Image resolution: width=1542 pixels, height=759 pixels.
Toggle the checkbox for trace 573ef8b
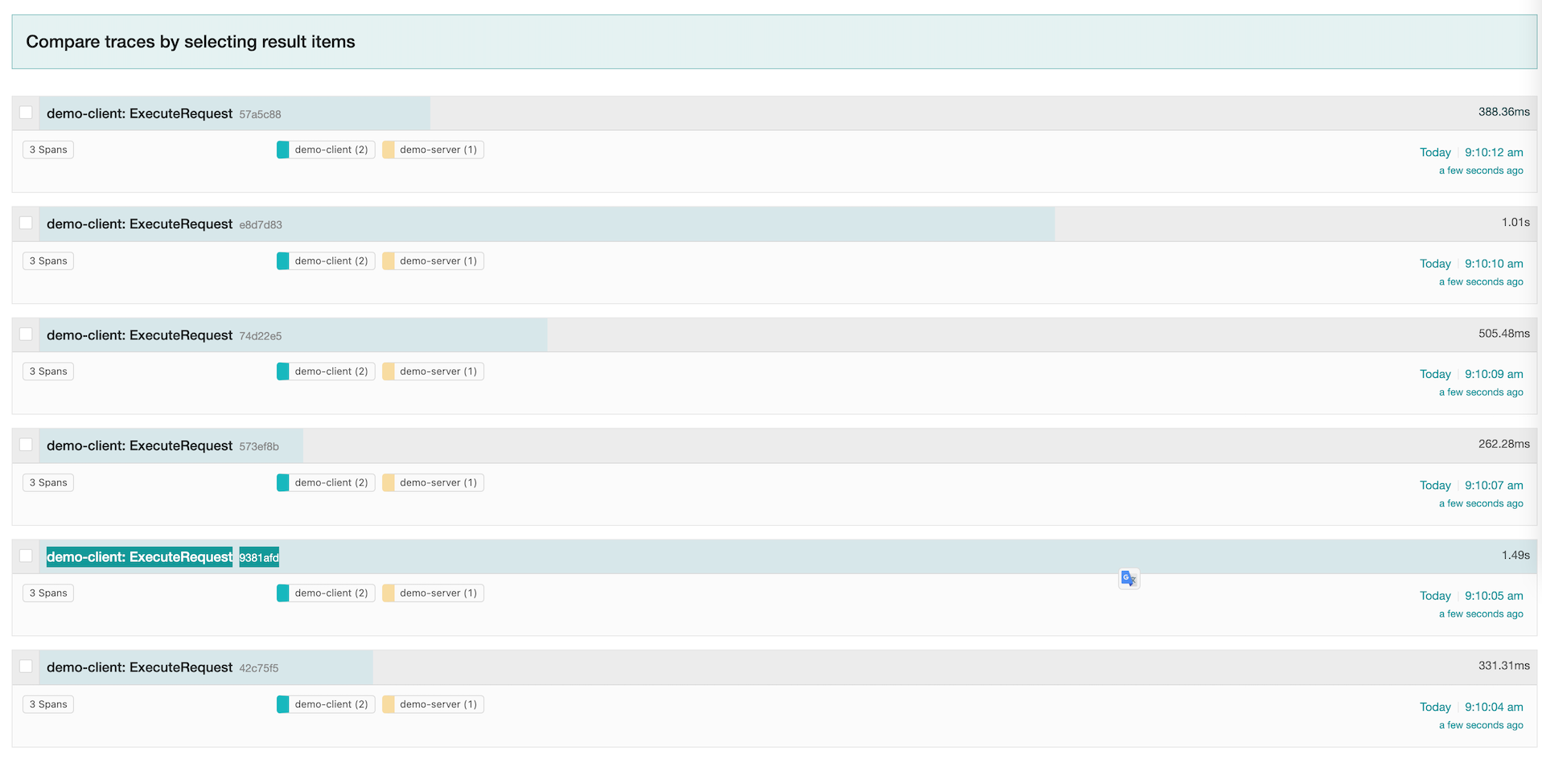point(26,445)
